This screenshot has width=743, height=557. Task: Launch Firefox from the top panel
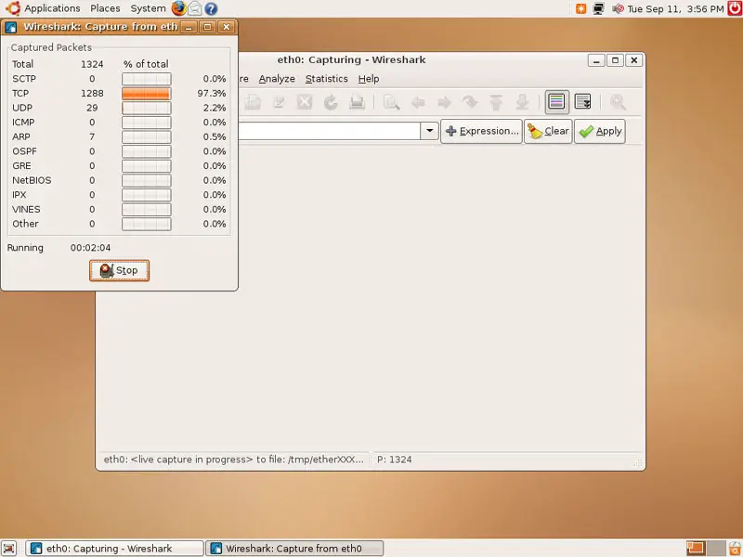tap(178, 8)
